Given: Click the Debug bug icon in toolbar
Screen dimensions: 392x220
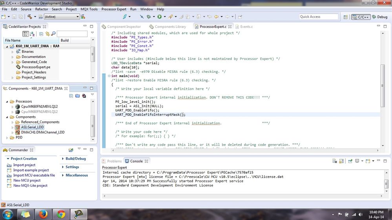Looking at the screenshot, I should click(x=149, y=17).
